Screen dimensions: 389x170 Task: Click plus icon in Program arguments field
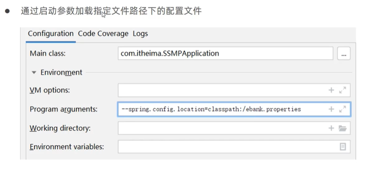[331, 109]
